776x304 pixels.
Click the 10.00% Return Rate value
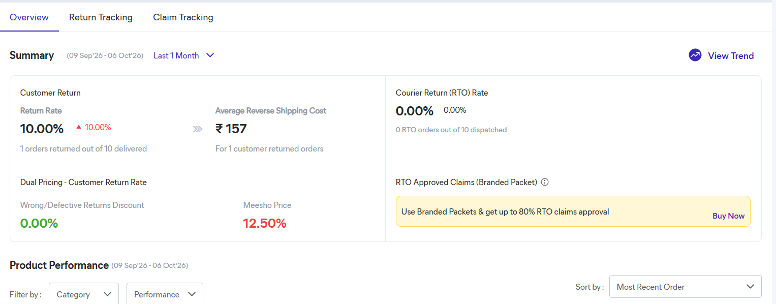42,129
